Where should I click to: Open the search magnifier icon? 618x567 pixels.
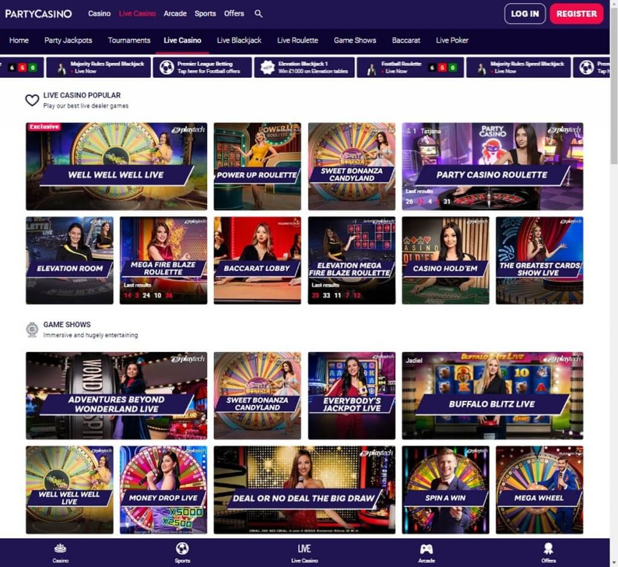(x=258, y=13)
